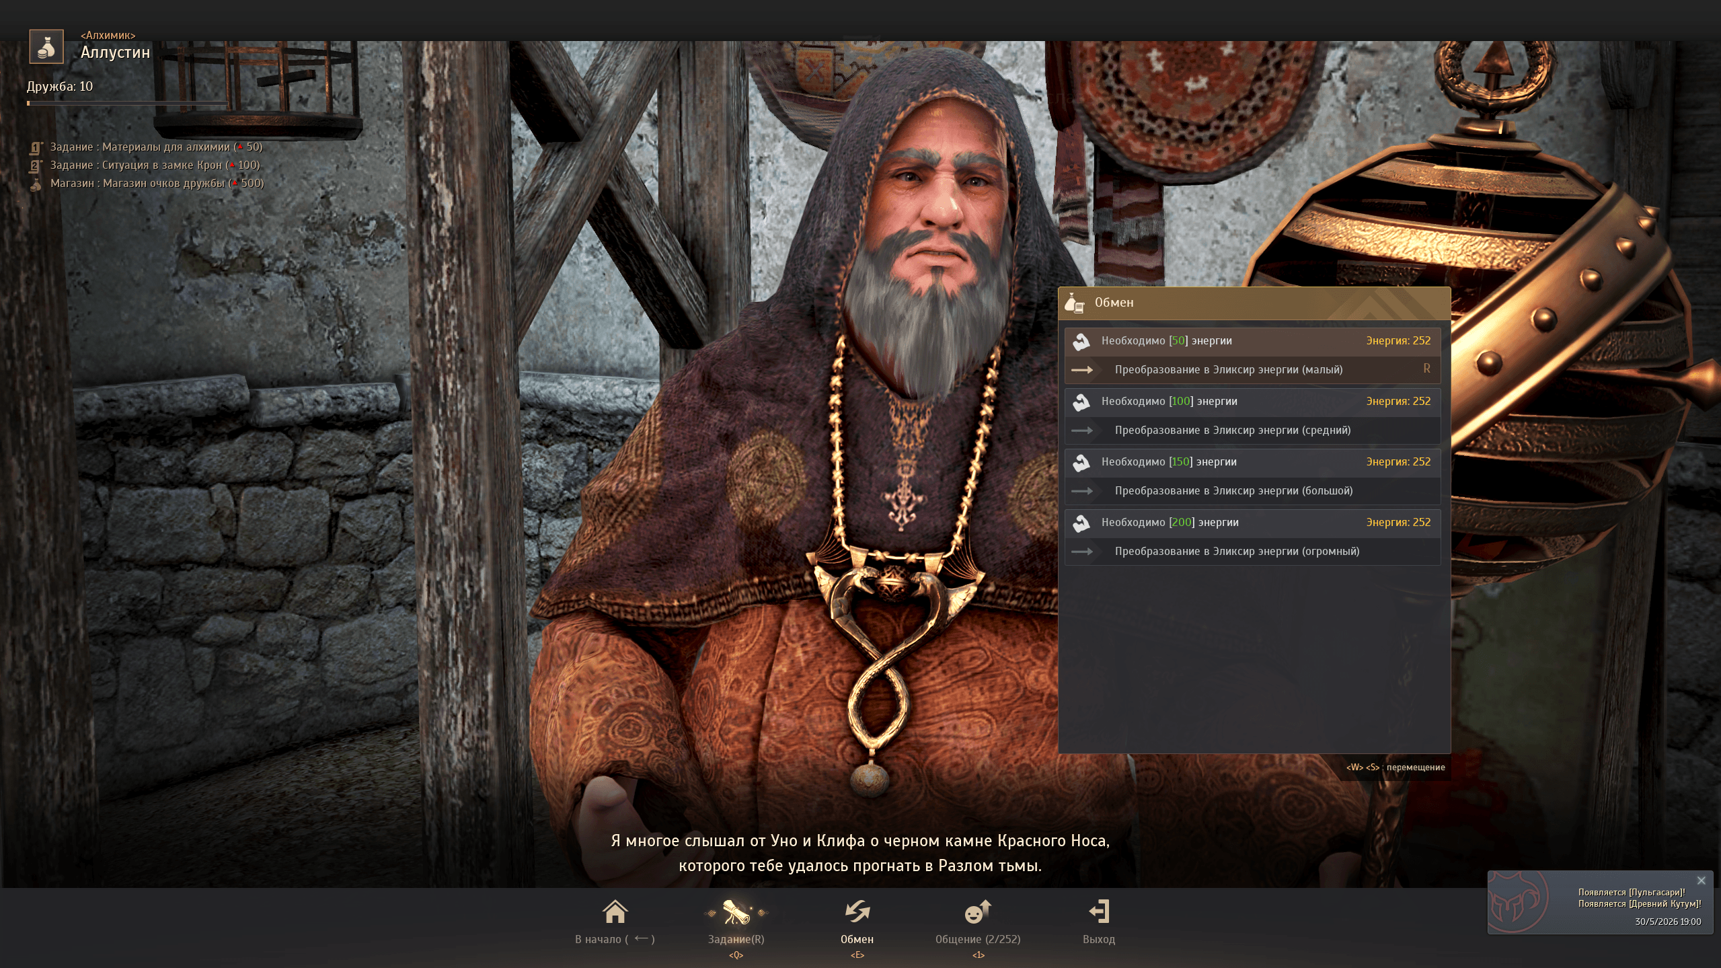Click the arrow icon beside Эликсир энергии (малый)
Image resolution: width=1721 pixels, height=968 pixels.
[1082, 370]
